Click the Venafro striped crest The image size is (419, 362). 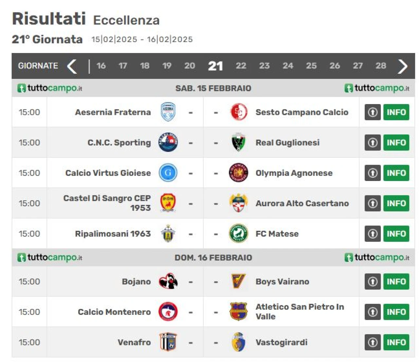(x=168, y=342)
